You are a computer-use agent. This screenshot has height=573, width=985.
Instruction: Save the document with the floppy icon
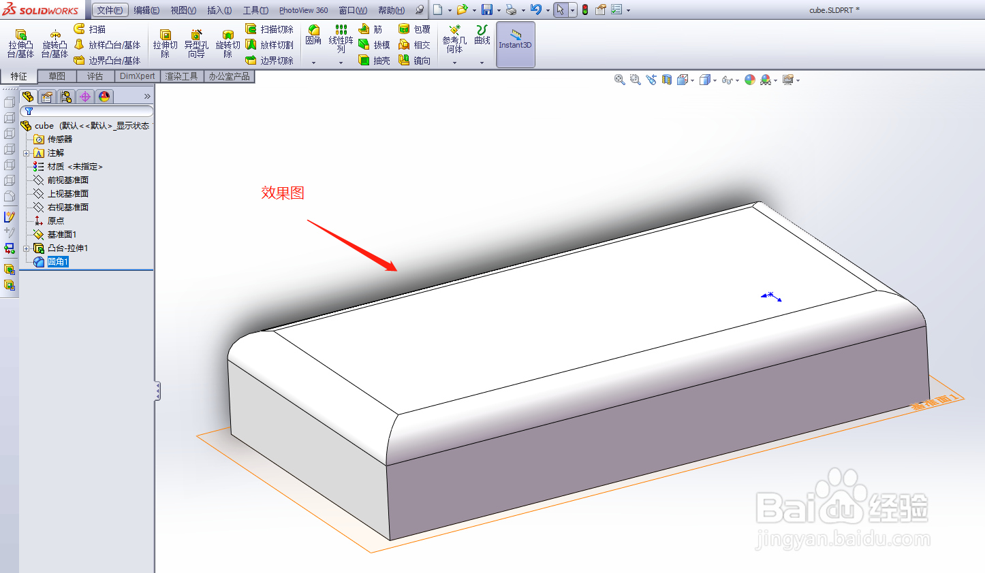[487, 10]
